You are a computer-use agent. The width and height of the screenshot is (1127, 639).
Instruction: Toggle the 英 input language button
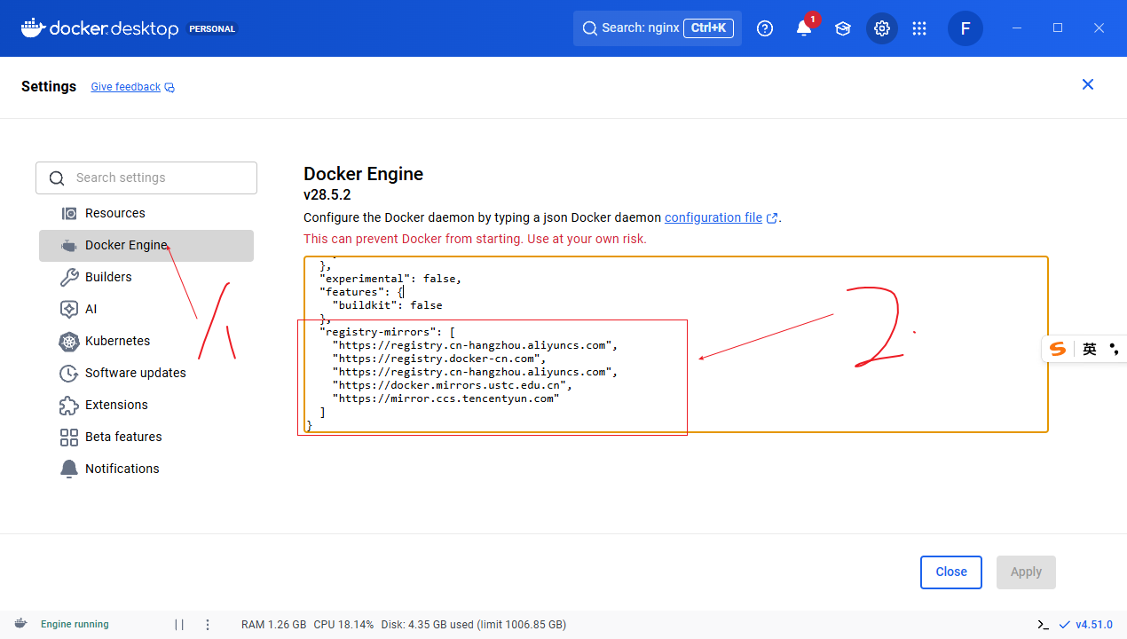[1090, 349]
